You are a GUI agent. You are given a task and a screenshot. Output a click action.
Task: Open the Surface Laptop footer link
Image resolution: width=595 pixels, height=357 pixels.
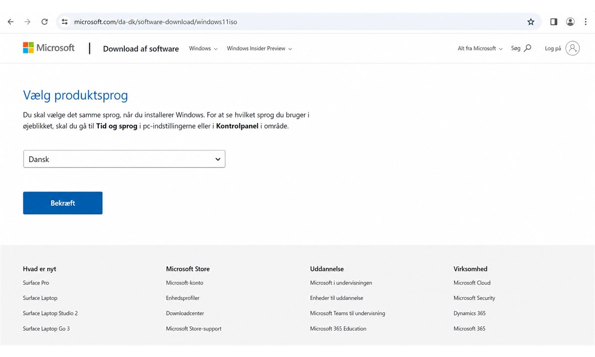40,298
